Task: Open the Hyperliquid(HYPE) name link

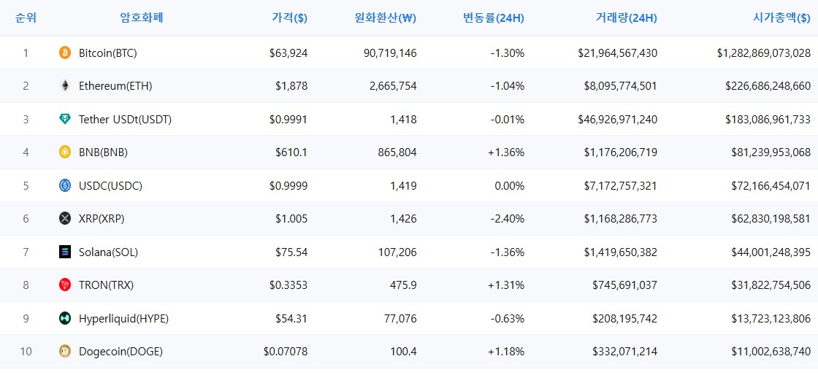Action: tap(123, 318)
